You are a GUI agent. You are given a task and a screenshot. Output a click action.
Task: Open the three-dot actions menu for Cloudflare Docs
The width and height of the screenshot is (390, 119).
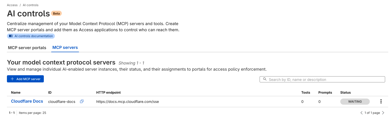(x=381, y=102)
